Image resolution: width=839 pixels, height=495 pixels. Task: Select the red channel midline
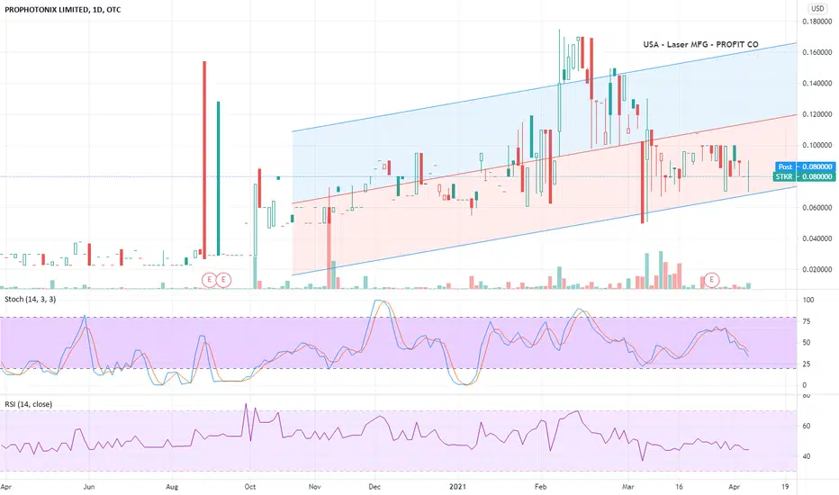(x=544, y=159)
